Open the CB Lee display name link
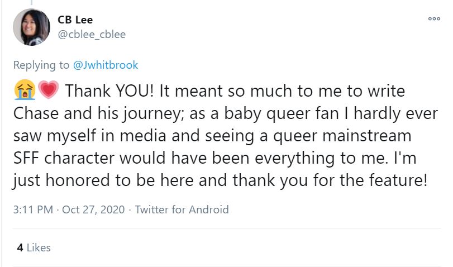The height and width of the screenshot is (267, 453). (75, 20)
